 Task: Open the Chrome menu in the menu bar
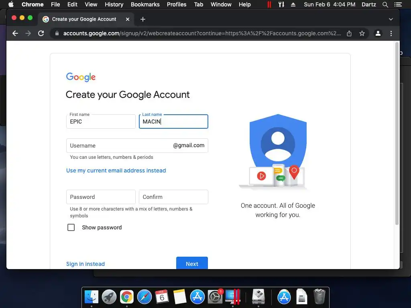(33, 4)
